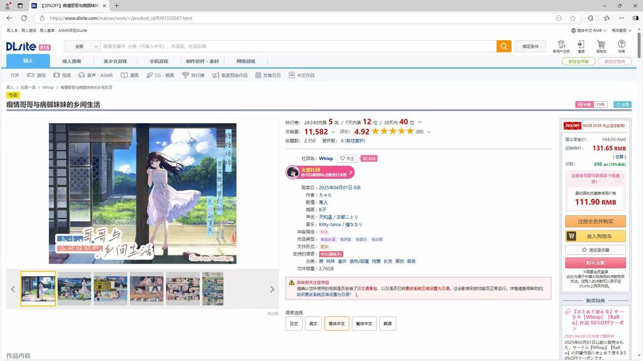Click the 估算 price estimate link

click(619, 157)
